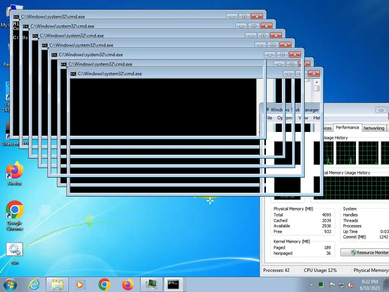This screenshot has width=389, height=292.
Task: Open Action Center flag in system tray
Action: (x=332, y=284)
